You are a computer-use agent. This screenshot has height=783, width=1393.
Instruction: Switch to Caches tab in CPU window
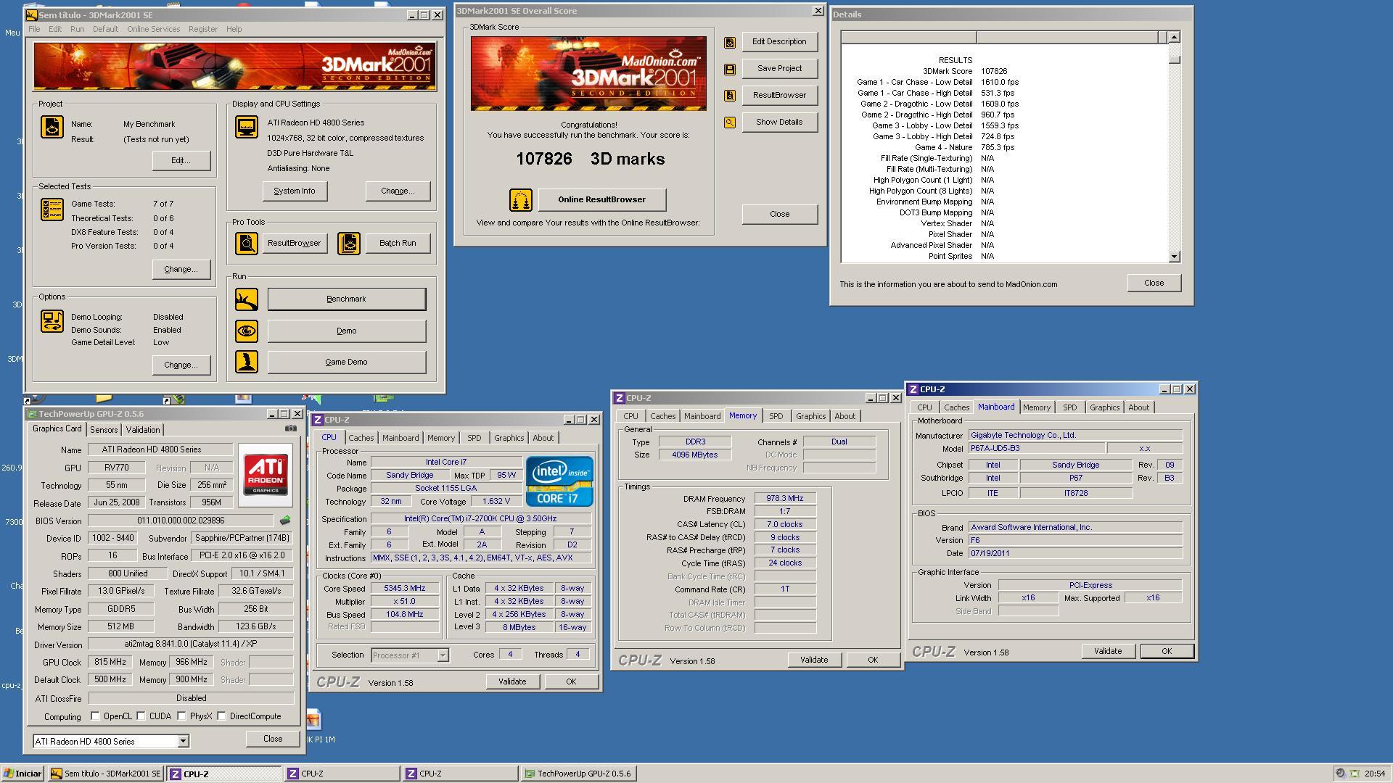pyautogui.click(x=361, y=438)
